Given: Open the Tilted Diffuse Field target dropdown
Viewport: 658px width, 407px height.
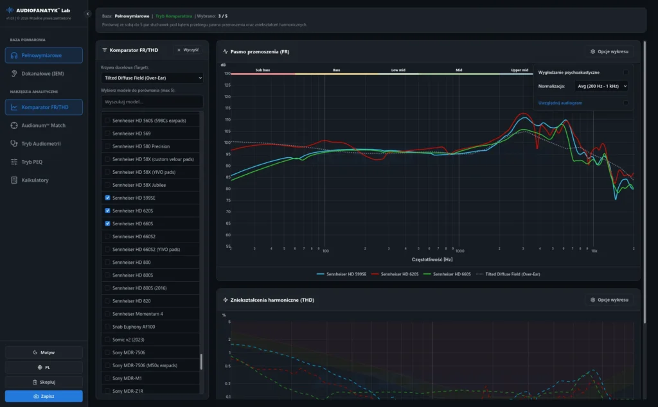Looking at the screenshot, I should tap(152, 78).
